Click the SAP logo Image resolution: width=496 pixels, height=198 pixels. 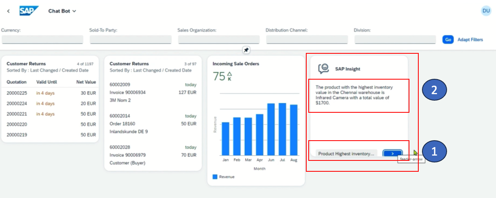tap(29, 11)
